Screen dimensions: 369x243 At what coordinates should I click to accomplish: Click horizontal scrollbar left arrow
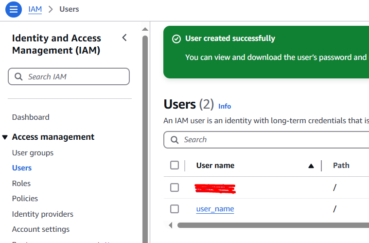[170, 225]
